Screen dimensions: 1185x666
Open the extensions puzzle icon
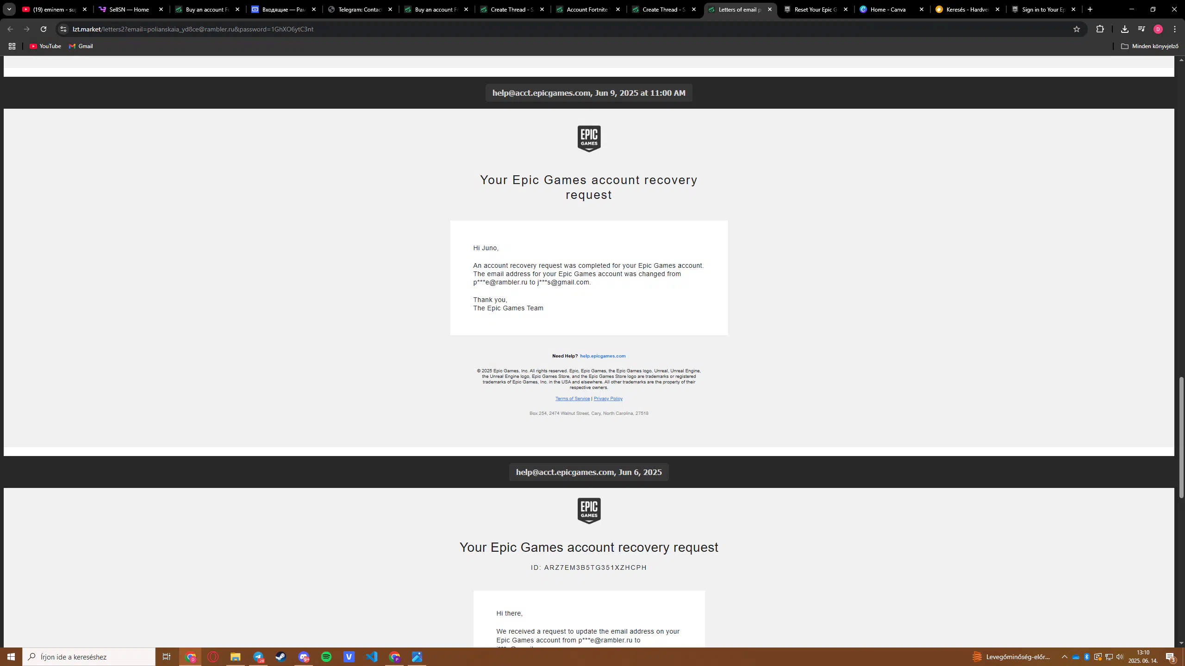pos(1100,29)
